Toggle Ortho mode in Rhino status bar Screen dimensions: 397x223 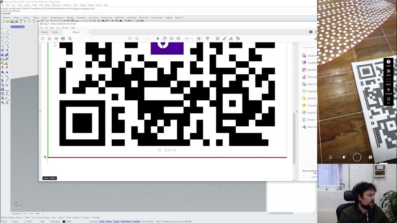pos(102,221)
